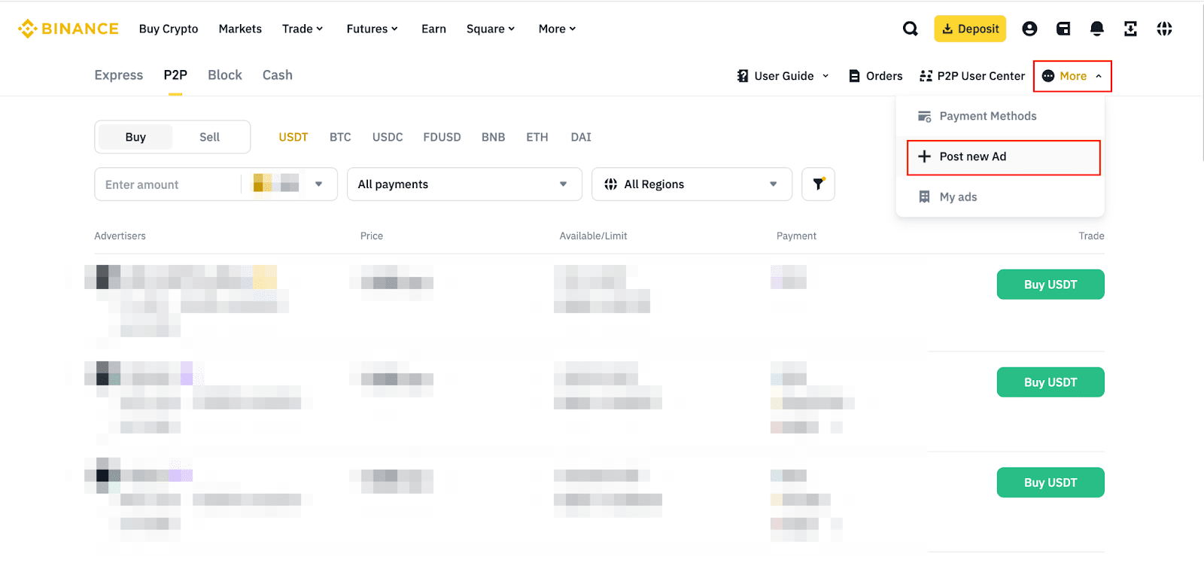Select the ETH coin tab
The image size is (1204, 566).
537,137
